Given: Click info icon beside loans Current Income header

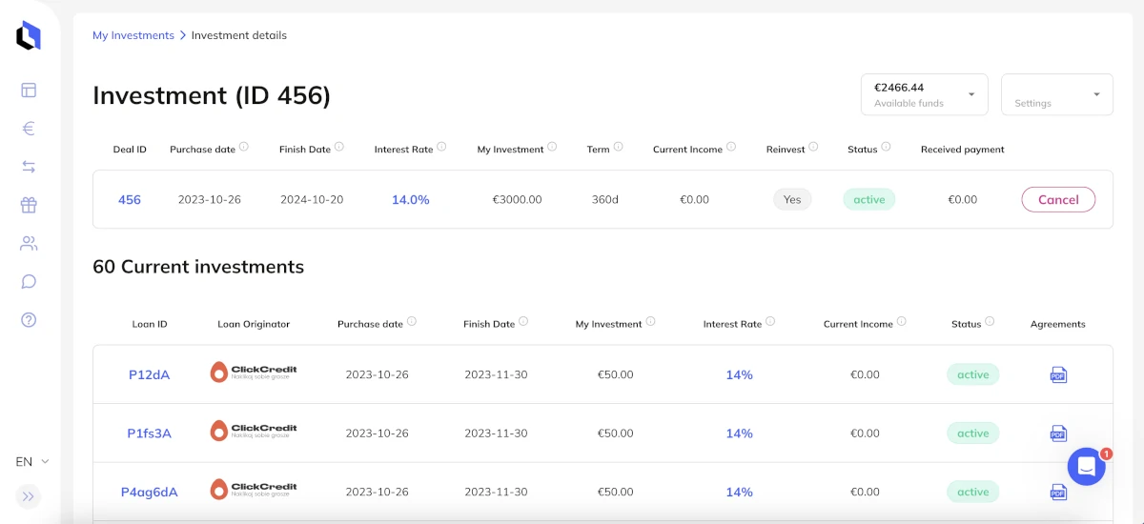Looking at the screenshot, I should tap(902, 322).
